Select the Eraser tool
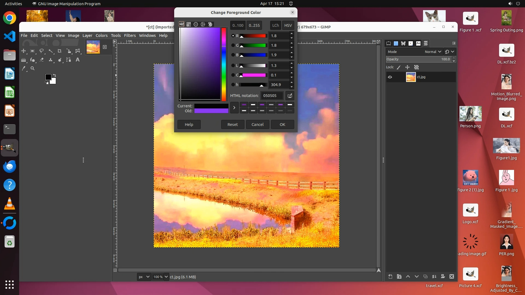This screenshot has height=295, width=525. (42, 60)
